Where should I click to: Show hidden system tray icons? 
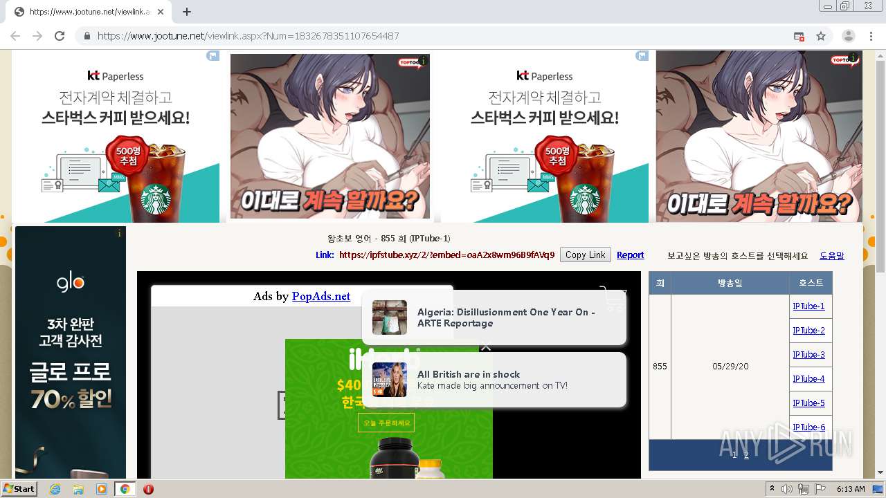tap(772, 489)
